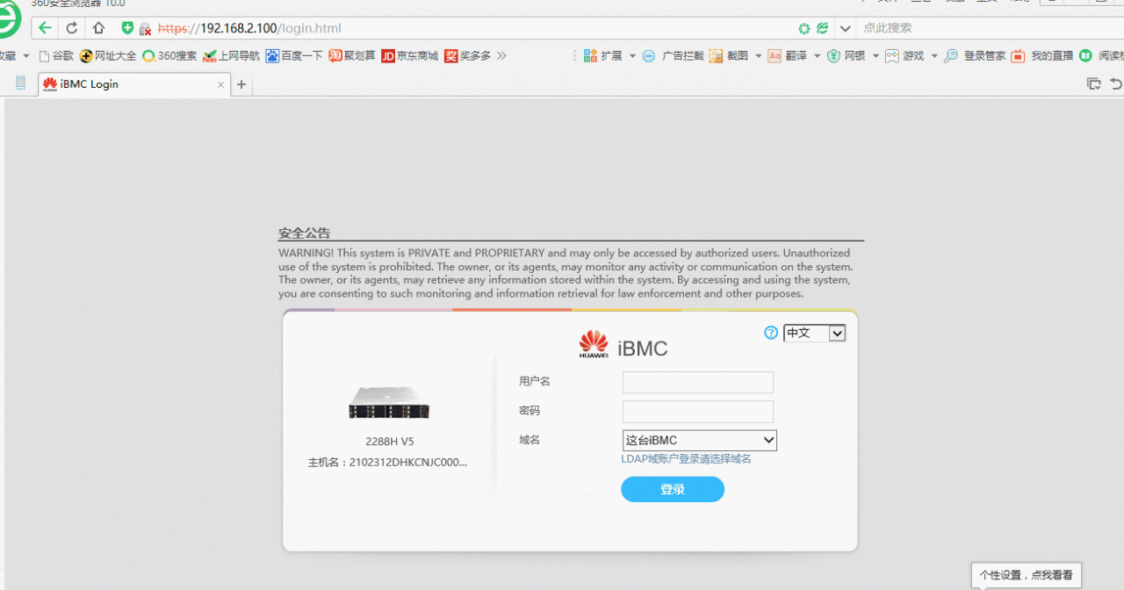Reload the page with the refresh icon
This screenshot has width=1124, height=590.
[x=72, y=28]
